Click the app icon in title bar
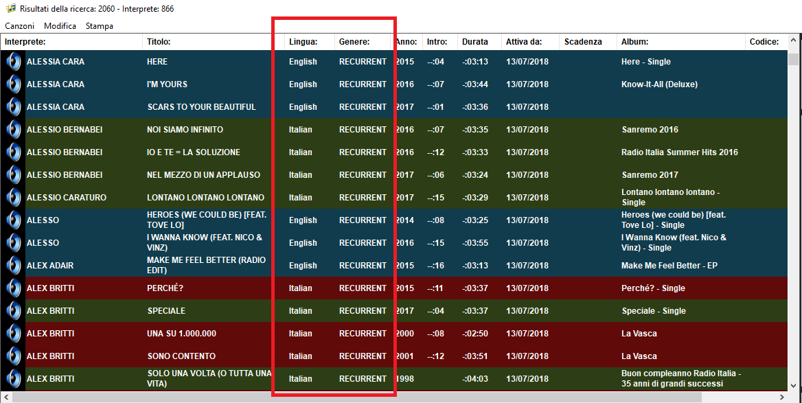The image size is (802, 403). pos(11,8)
